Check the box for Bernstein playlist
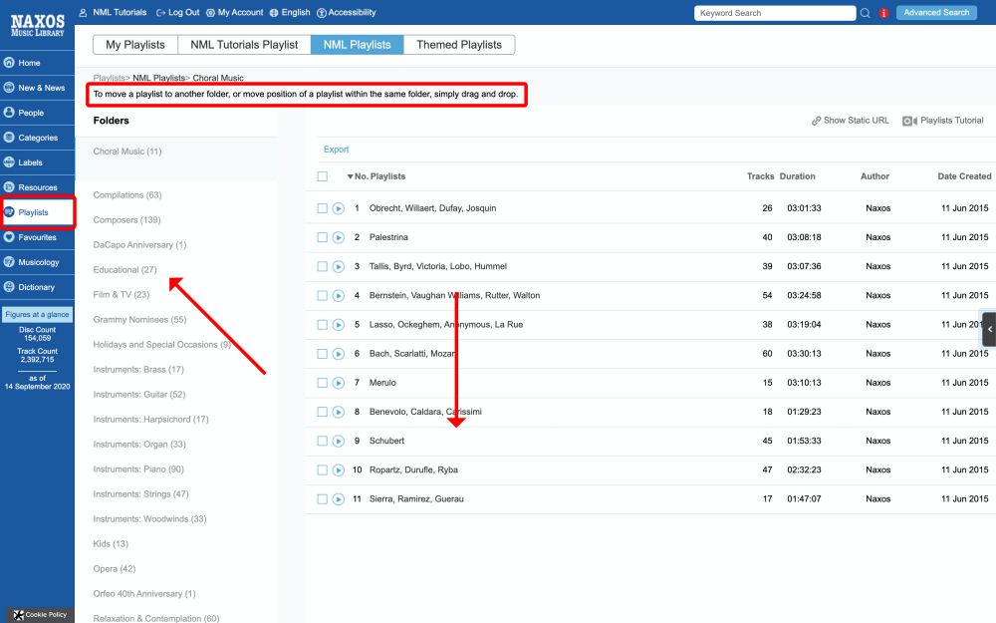 click(323, 296)
